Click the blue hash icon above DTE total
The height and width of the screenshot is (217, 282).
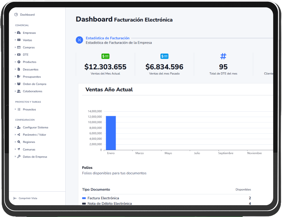[x=223, y=56]
